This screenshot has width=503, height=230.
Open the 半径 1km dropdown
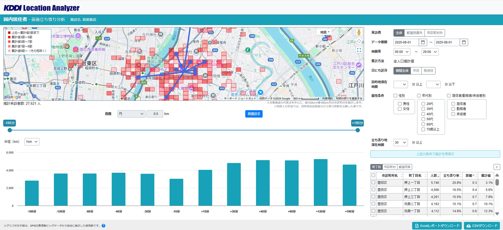click(x=32, y=142)
